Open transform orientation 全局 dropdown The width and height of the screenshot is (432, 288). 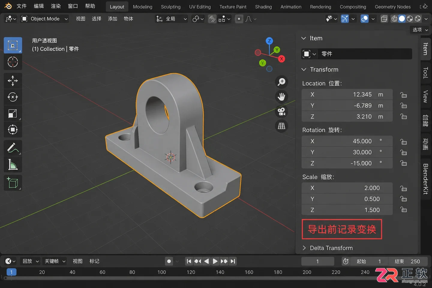coord(171,19)
